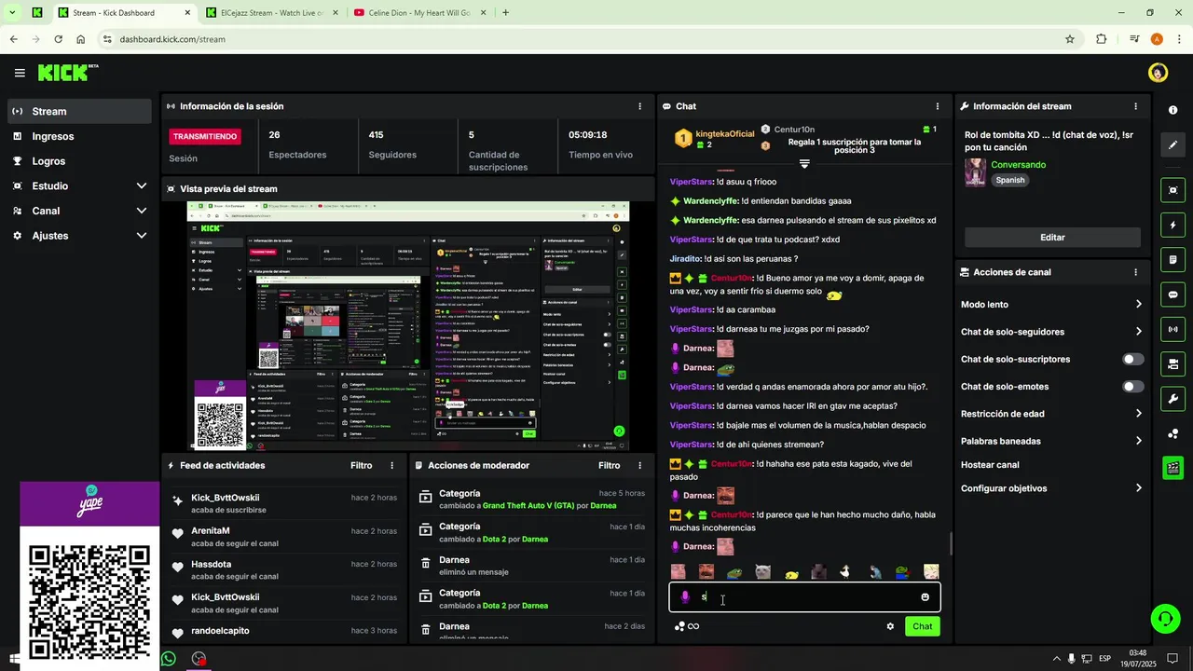
Task: Open Restricción de edad settings
Action: [1051, 414]
